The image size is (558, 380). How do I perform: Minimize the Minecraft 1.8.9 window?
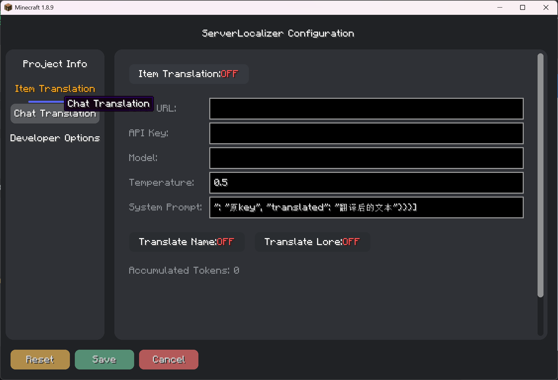500,7
